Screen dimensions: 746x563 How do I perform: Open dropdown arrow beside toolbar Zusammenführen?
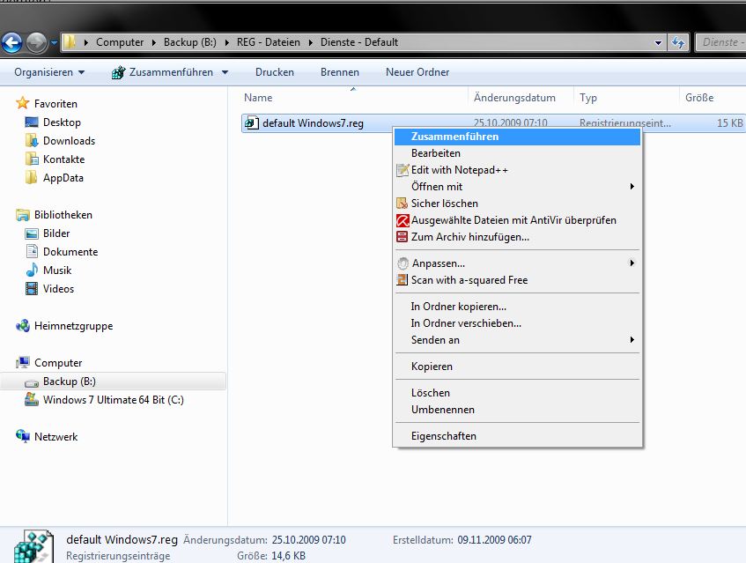pyautogui.click(x=225, y=72)
